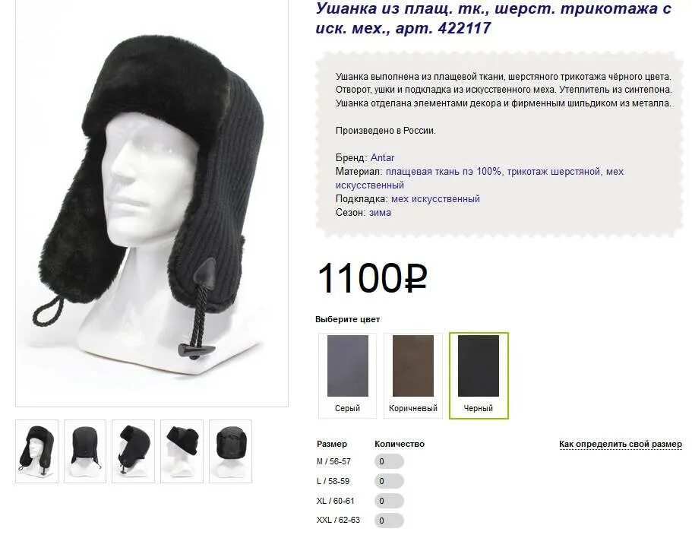Click quantity field for size XXL / 62-63
The image size is (692, 535).
tap(389, 521)
